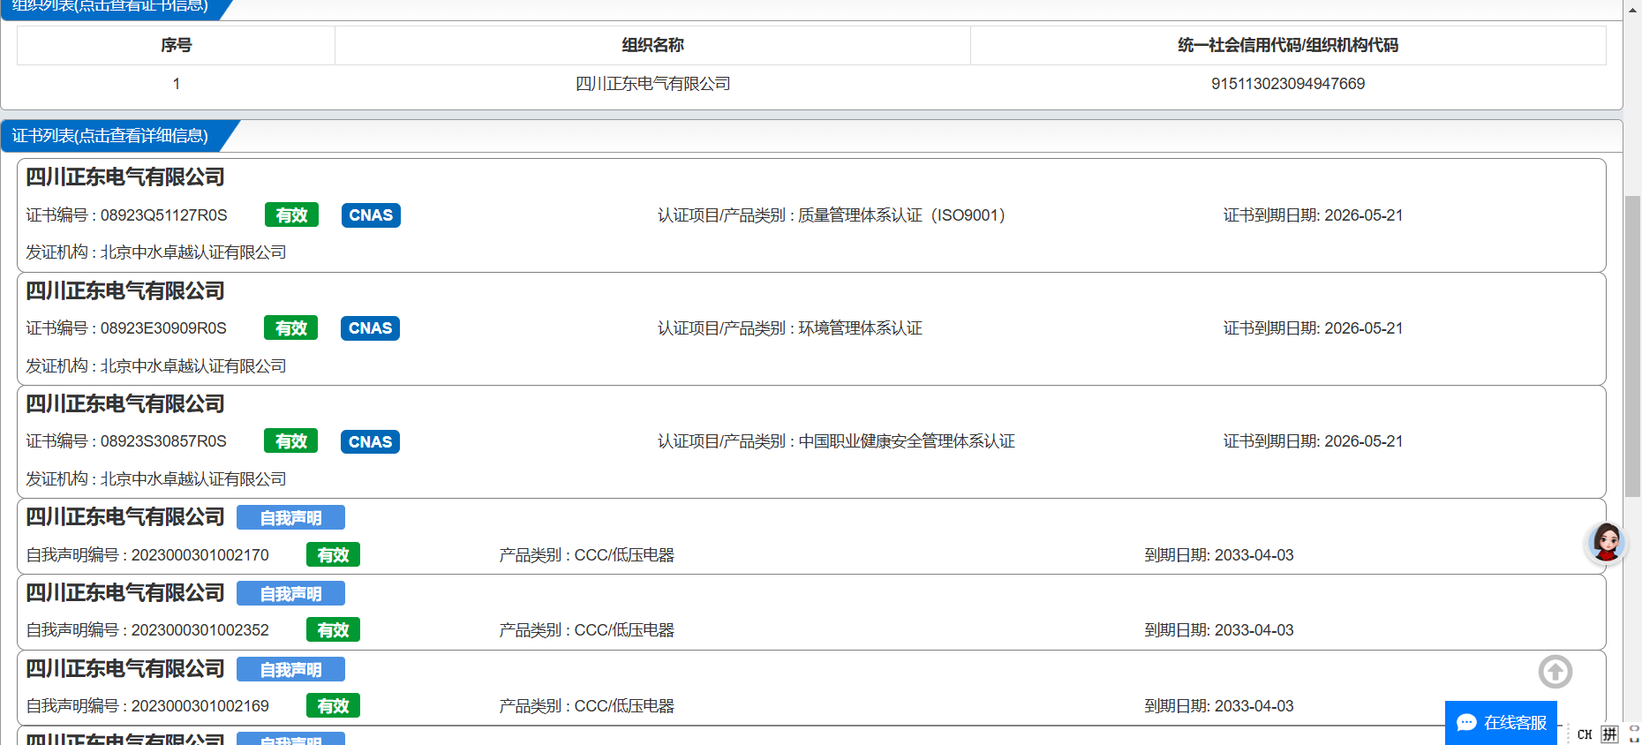This screenshot has height=745, width=1642.
Task: Click the 自我声明 tag above declaration 2023000301002170
Action: point(290,518)
